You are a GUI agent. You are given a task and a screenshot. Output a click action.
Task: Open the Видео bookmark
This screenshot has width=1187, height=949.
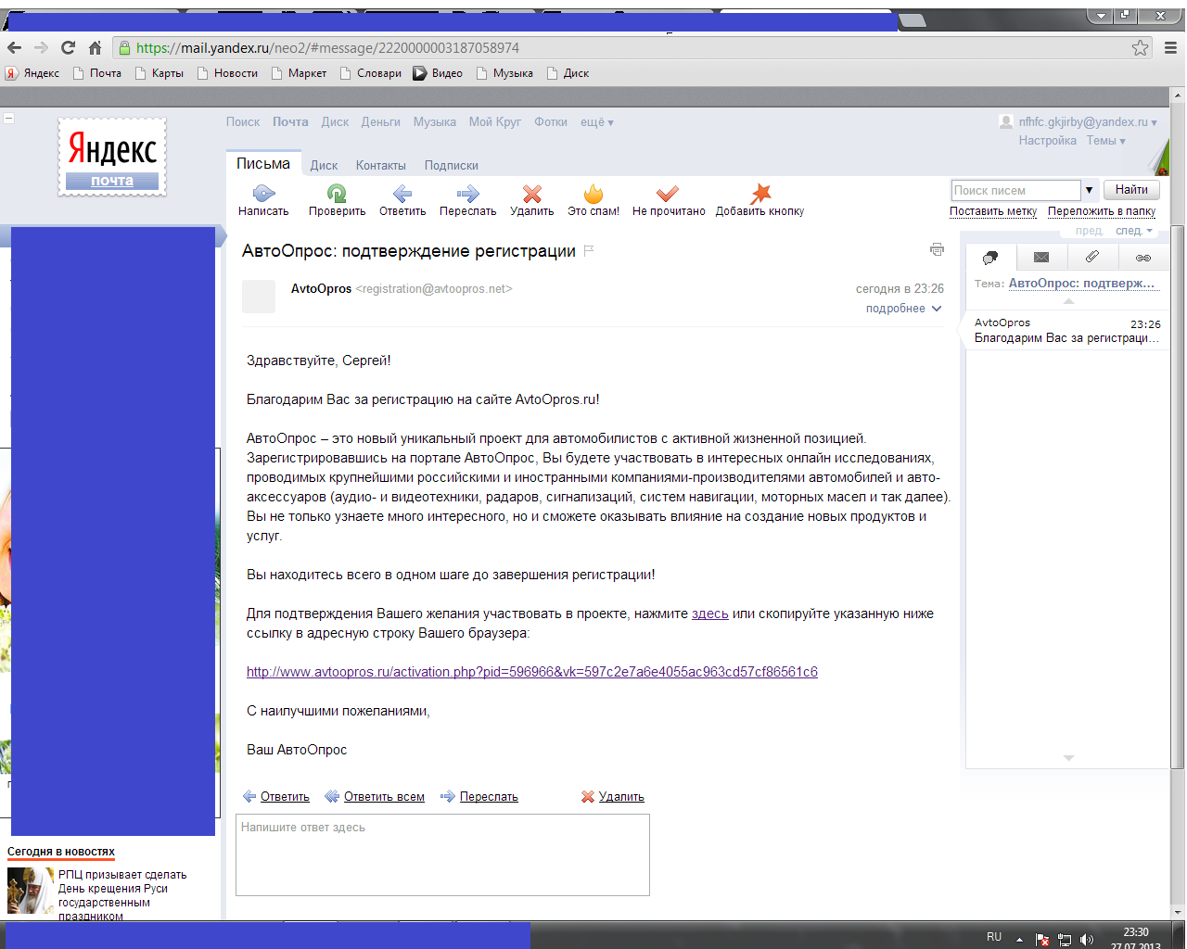pyautogui.click(x=438, y=73)
